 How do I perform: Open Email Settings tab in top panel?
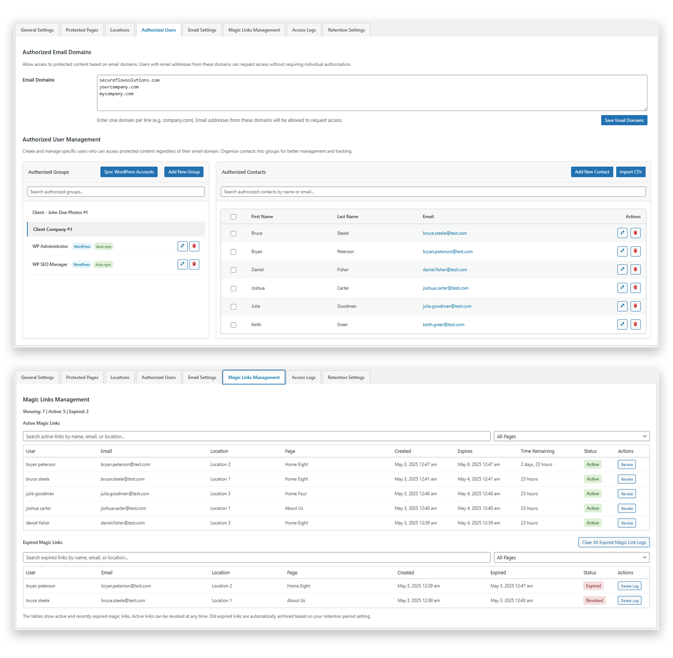pos(202,30)
